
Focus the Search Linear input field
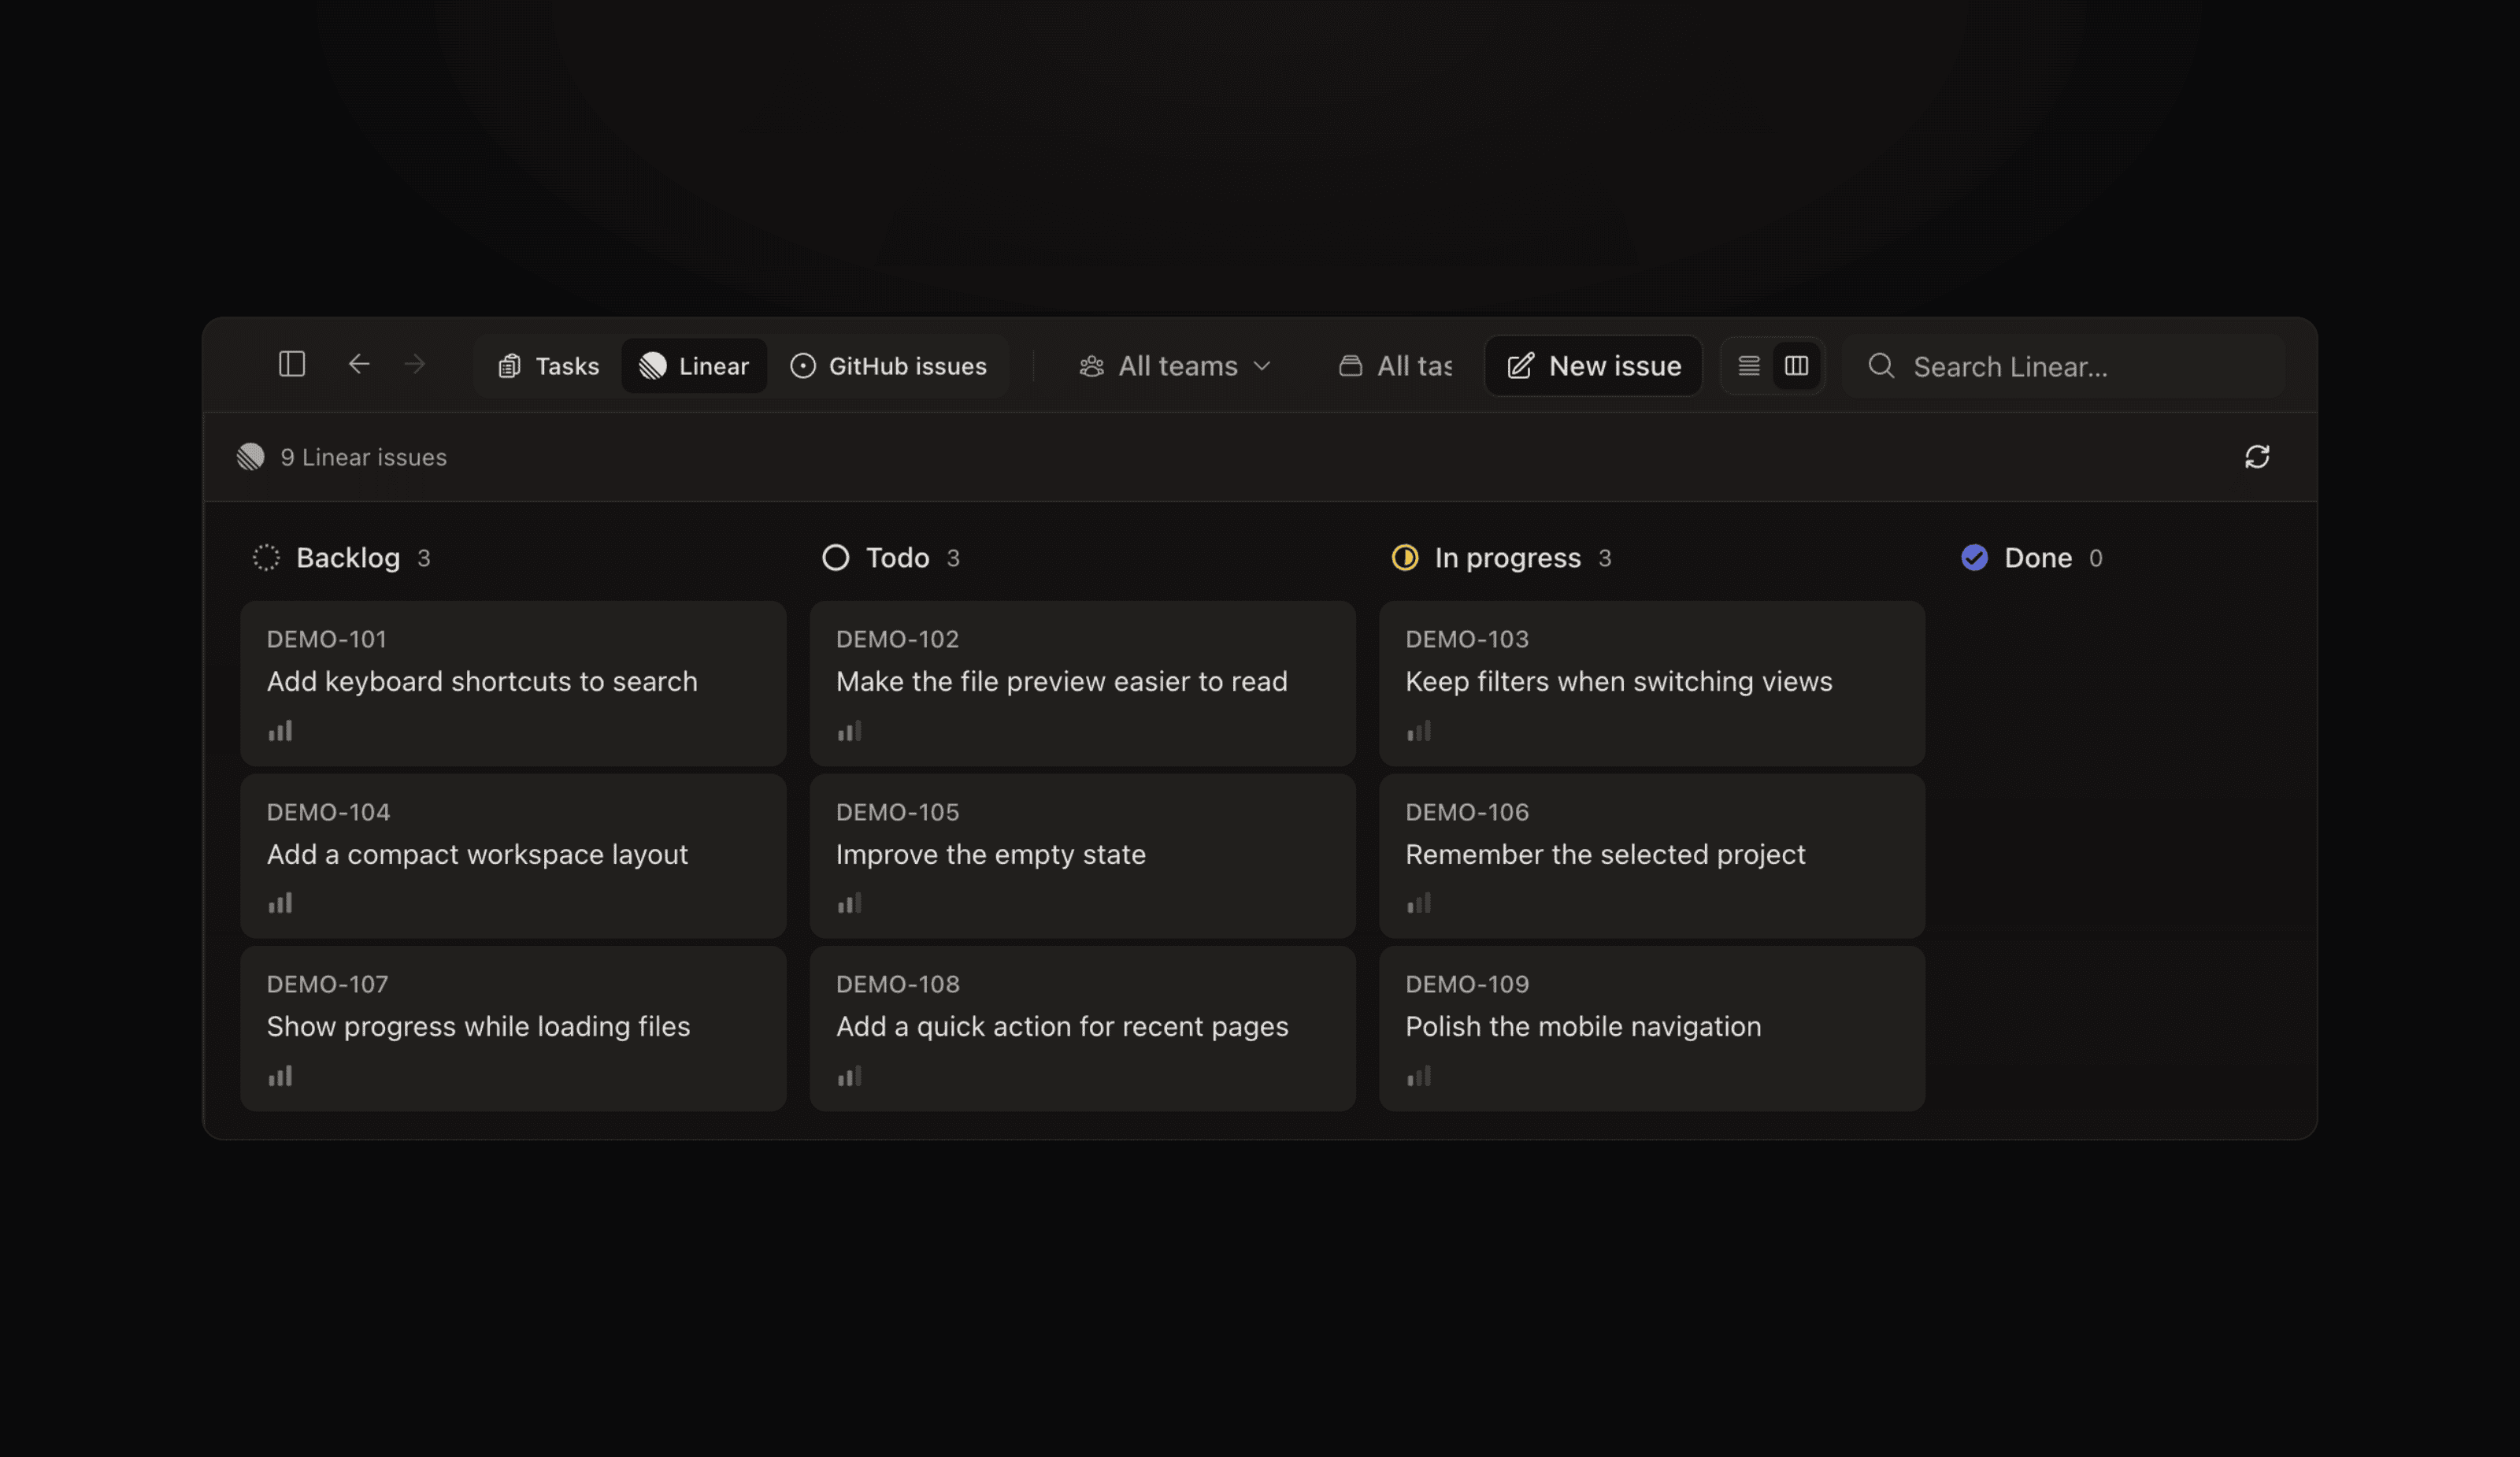click(x=2064, y=367)
